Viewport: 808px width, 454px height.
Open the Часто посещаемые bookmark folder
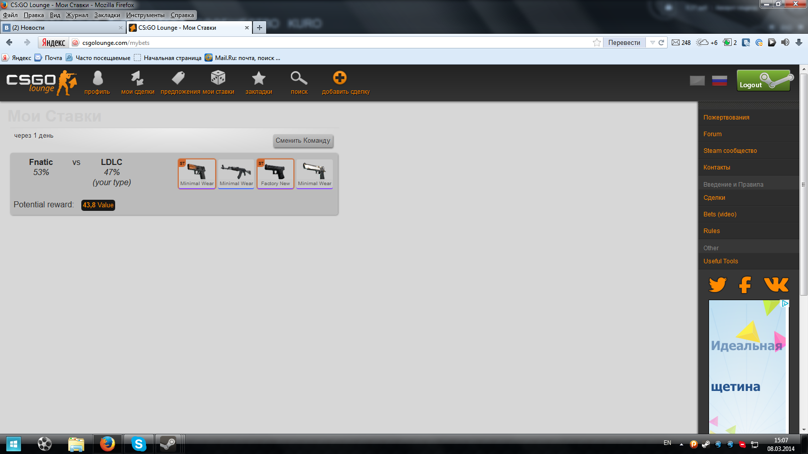pyautogui.click(x=98, y=58)
